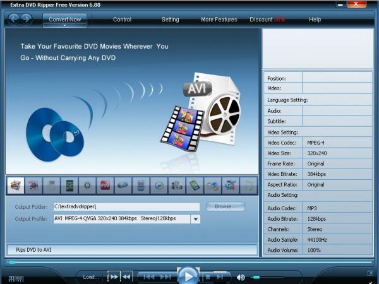Click the back arrow navigation button
The image size is (379, 284).
(x=14, y=19)
